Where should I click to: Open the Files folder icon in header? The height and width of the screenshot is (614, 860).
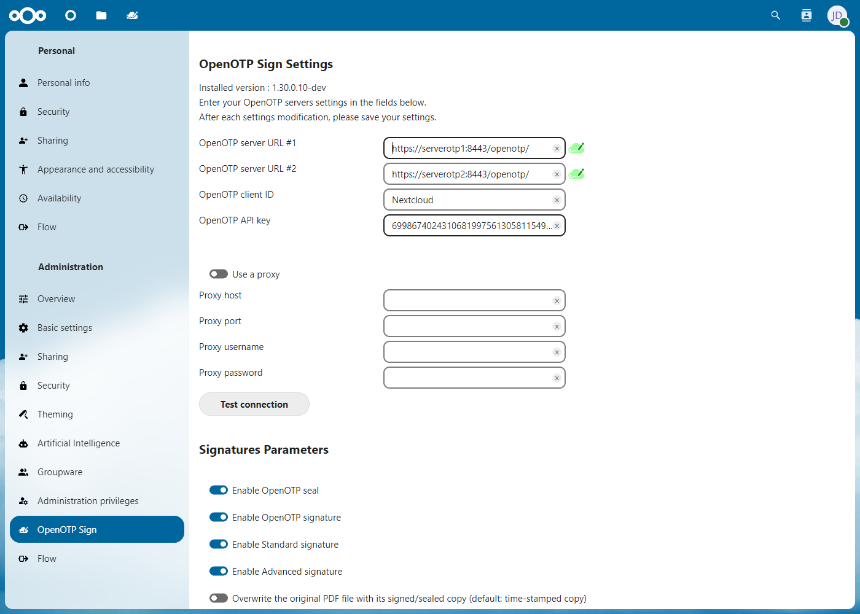pyautogui.click(x=101, y=15)
